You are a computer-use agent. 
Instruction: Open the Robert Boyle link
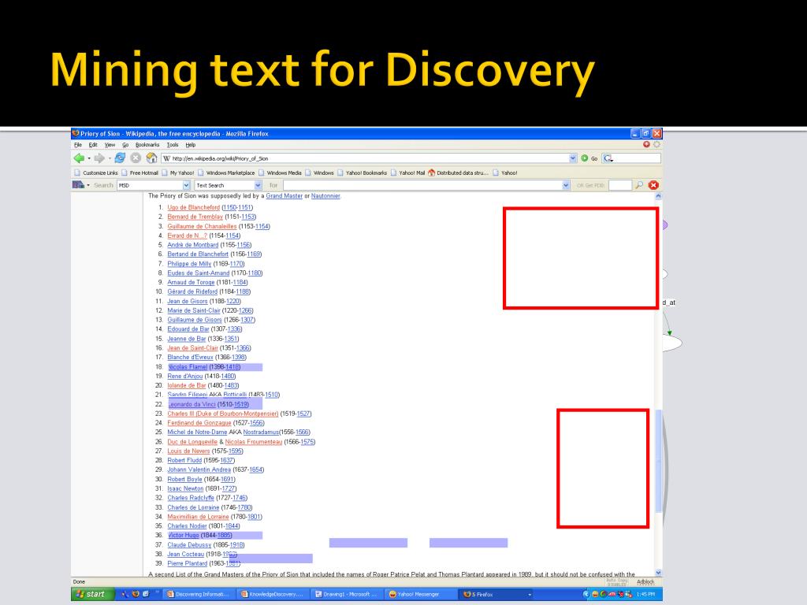click(x=184, y=480)
